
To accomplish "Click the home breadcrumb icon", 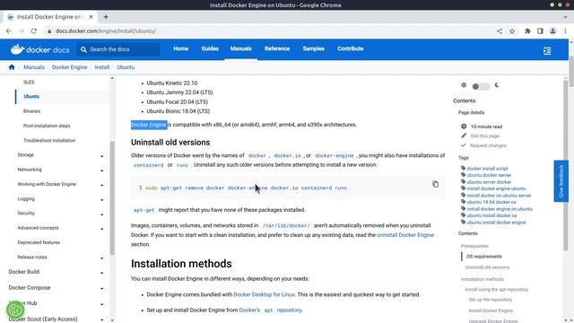I will coord(12,67).
